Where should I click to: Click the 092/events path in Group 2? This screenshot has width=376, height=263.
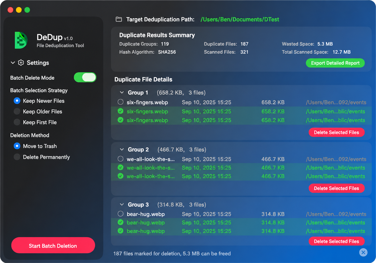pyautogui.click(x=336, y=159)
